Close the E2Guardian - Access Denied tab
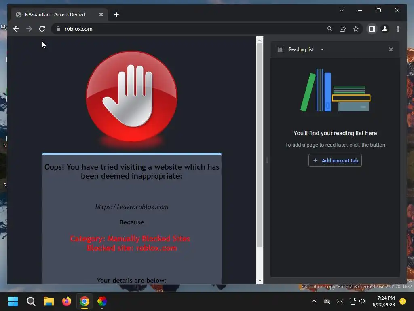This screenshot has width=414, height=311. coord(101,15)
